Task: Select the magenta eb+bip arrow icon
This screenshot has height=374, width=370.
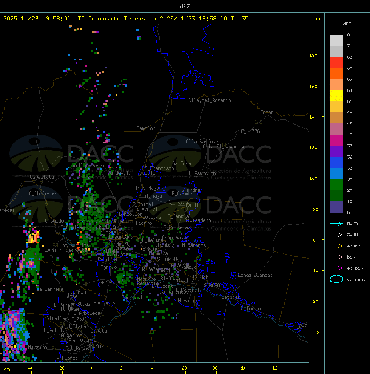Action: pos(336,268)
